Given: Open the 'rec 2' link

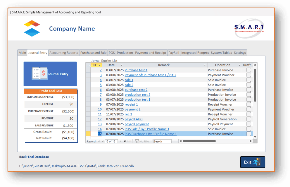Looking at the screenshot, I should click(x=128, y=114).
